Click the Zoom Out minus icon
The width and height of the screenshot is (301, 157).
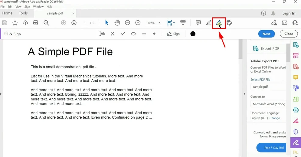(x=127, y=23)
